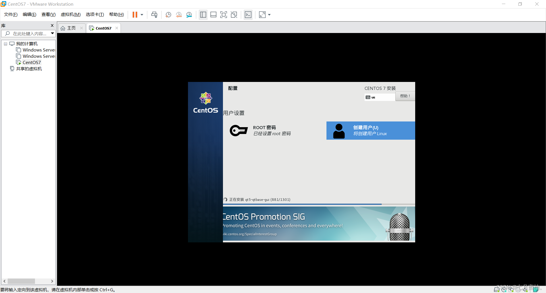Open the 编辑(E) menu
This screenshot has height=293, width=546.
30,15
